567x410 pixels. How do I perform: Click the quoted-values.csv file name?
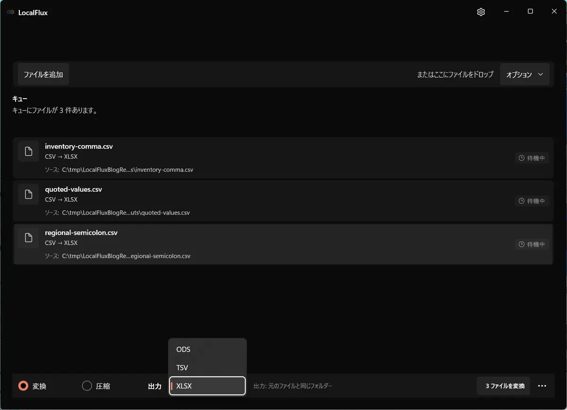point(74,189)
